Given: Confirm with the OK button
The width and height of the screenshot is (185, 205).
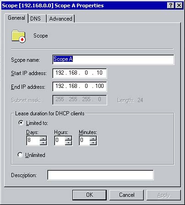Looking at the screenshot, I should tap(89, 195).
